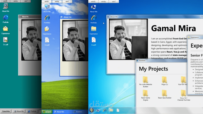Switch to win95 tab in Win7 panel
This screenshot has width=203, height=114.
[93, 2]
